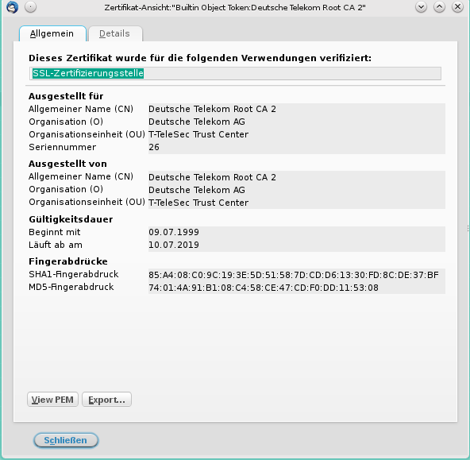Select the Allgemein tab
Viewport: 470px width, 460px height.
coord(52,33)
